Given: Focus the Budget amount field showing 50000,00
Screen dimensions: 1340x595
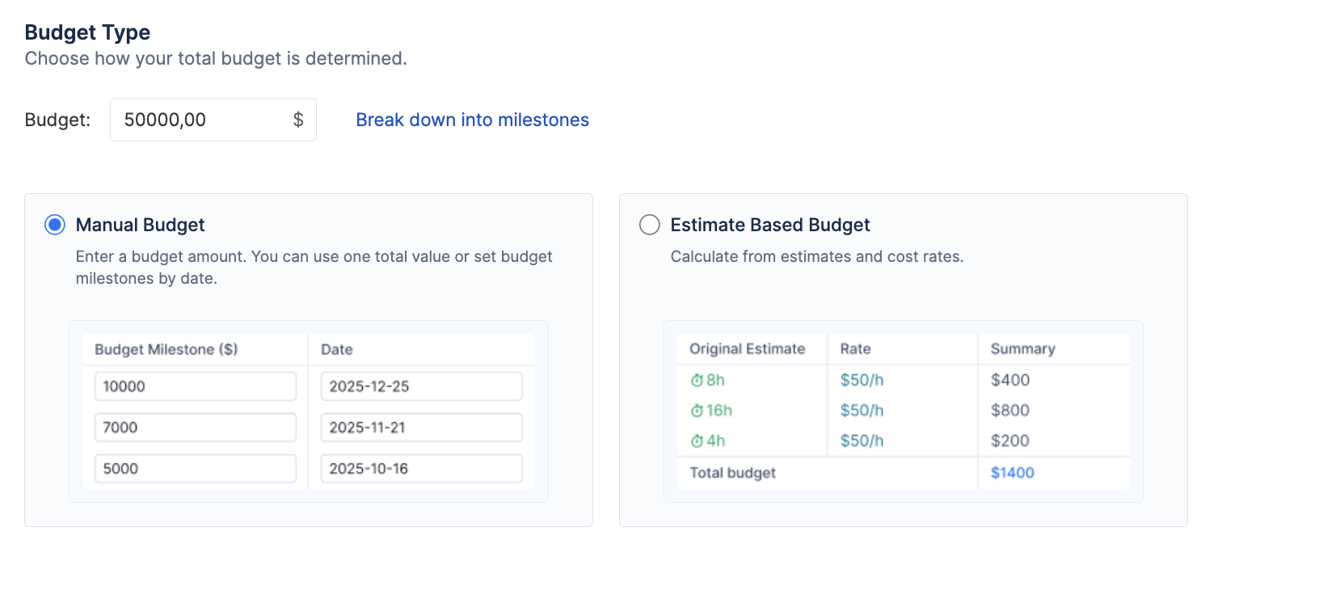Looking at the screenshot, I should coord(198,120).
